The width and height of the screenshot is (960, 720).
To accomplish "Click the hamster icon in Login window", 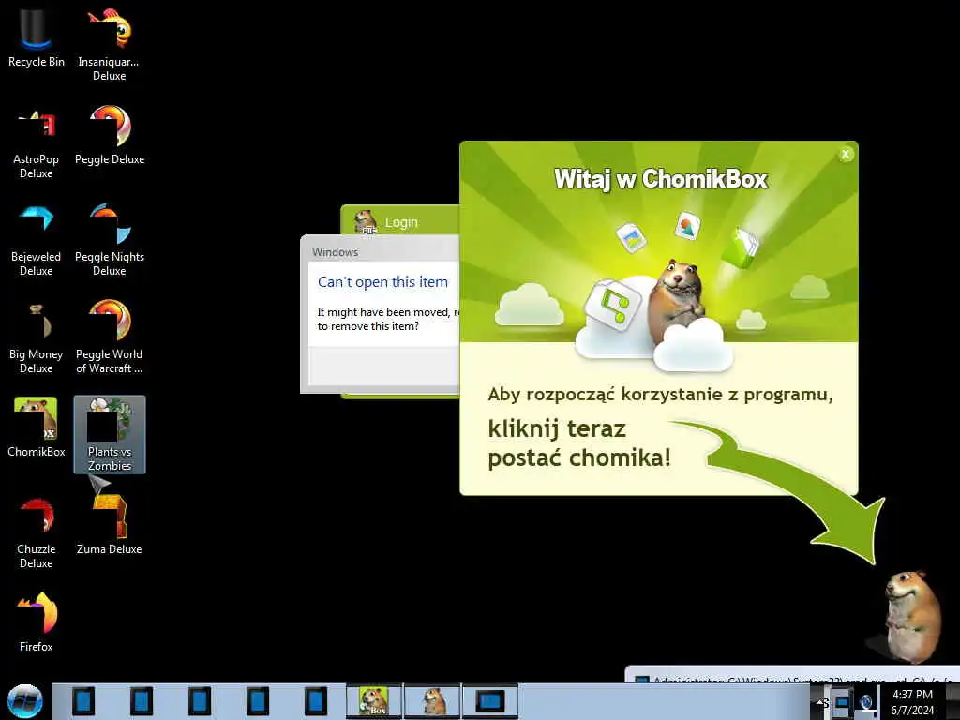I will pos(367,221).
